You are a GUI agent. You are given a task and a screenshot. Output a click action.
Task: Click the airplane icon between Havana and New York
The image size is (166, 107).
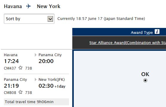[x=29, y=6]
